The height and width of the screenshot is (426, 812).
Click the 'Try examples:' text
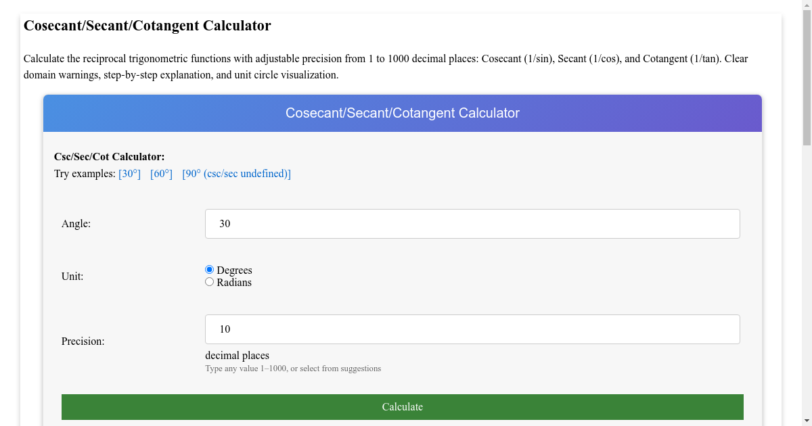tap(85, 173)
